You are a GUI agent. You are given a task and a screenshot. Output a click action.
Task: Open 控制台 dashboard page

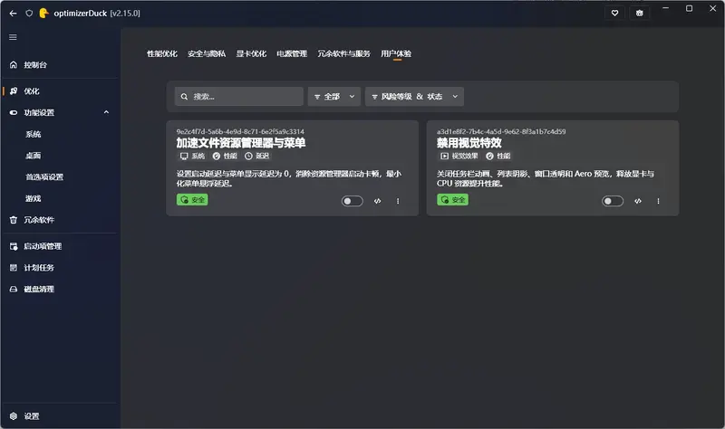pyautogui.click(x=60, y=64)
